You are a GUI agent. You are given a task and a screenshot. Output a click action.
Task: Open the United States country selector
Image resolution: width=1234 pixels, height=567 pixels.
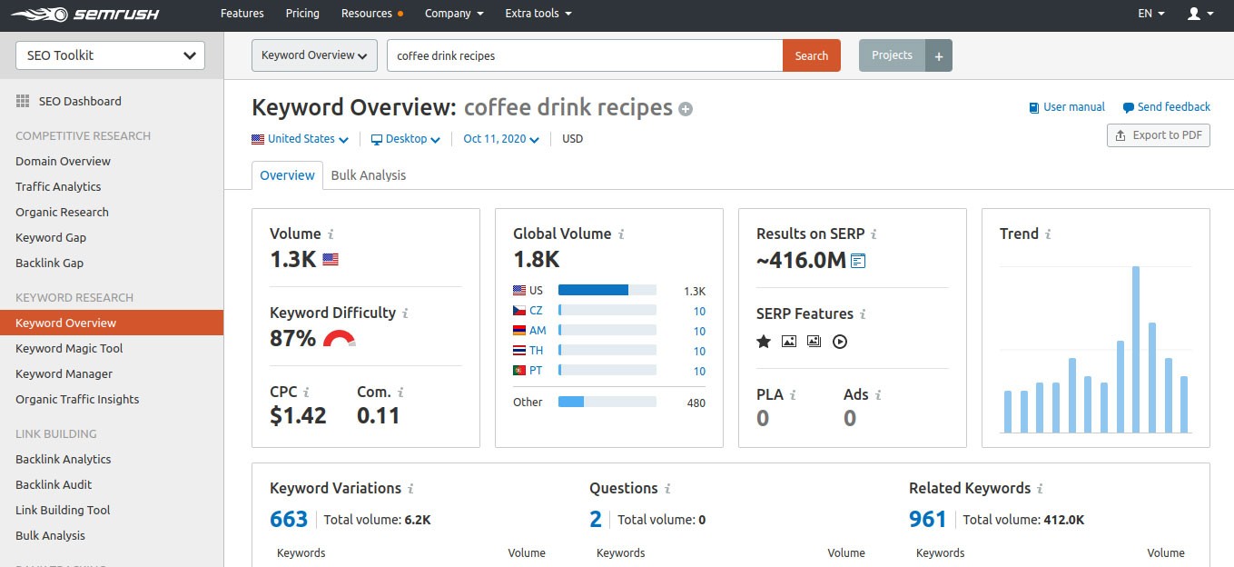click(300, 139)
